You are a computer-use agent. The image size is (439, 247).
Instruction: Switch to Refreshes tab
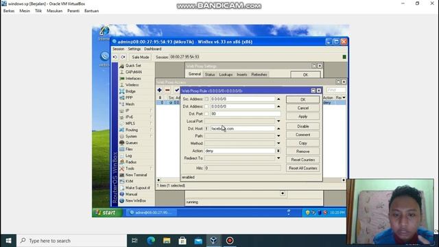[259, 75]
